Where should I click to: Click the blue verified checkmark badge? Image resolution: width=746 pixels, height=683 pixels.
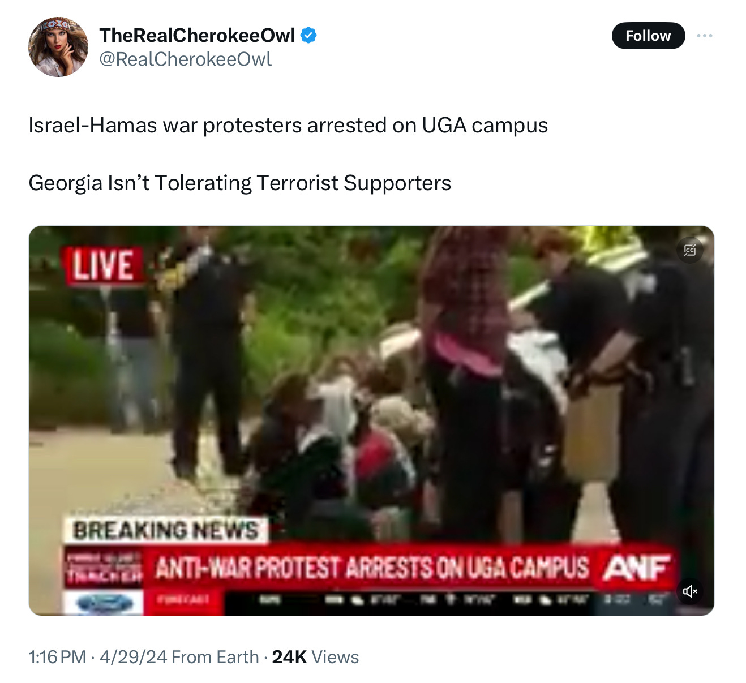pos(308,35)
